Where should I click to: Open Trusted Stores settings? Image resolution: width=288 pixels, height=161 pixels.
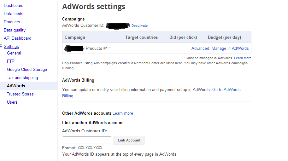pyautogui.click(x=20, y=94)
